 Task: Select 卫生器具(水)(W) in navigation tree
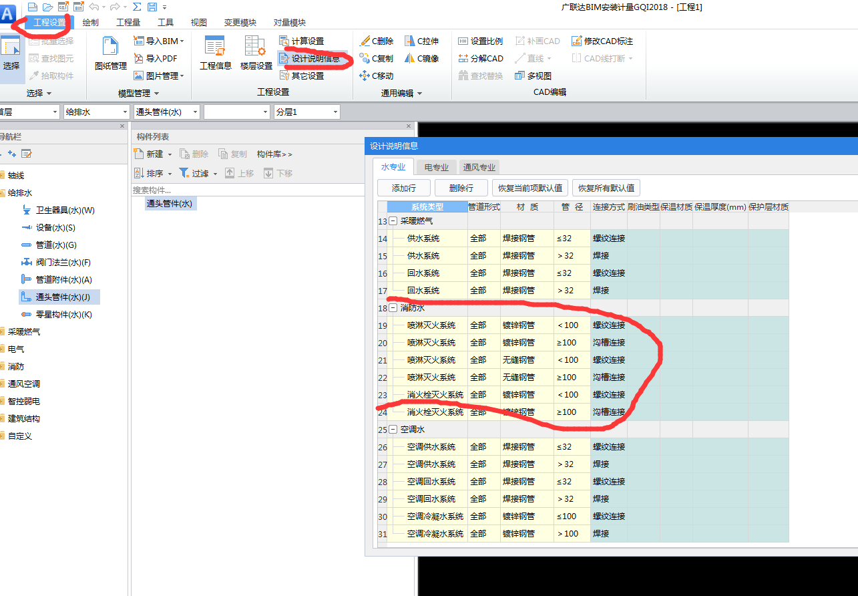point(58,210)
